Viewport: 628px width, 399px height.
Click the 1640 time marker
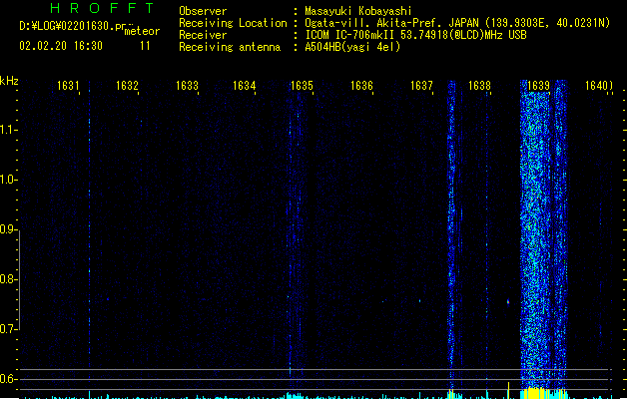(x=598, y=86)
